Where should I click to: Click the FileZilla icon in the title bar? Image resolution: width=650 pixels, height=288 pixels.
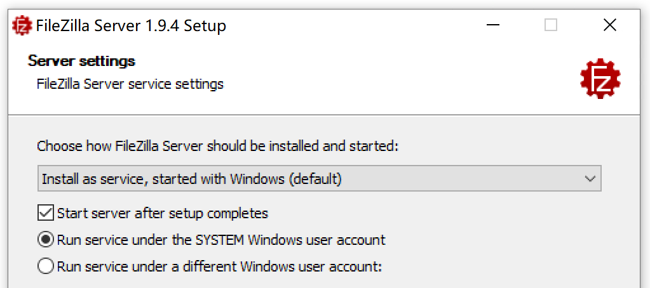pos(22,26)
